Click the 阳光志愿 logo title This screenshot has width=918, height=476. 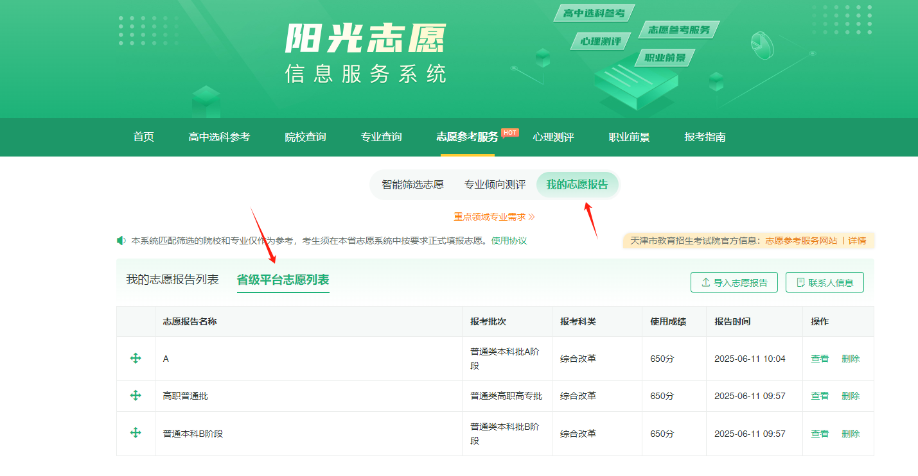point(366,38)
